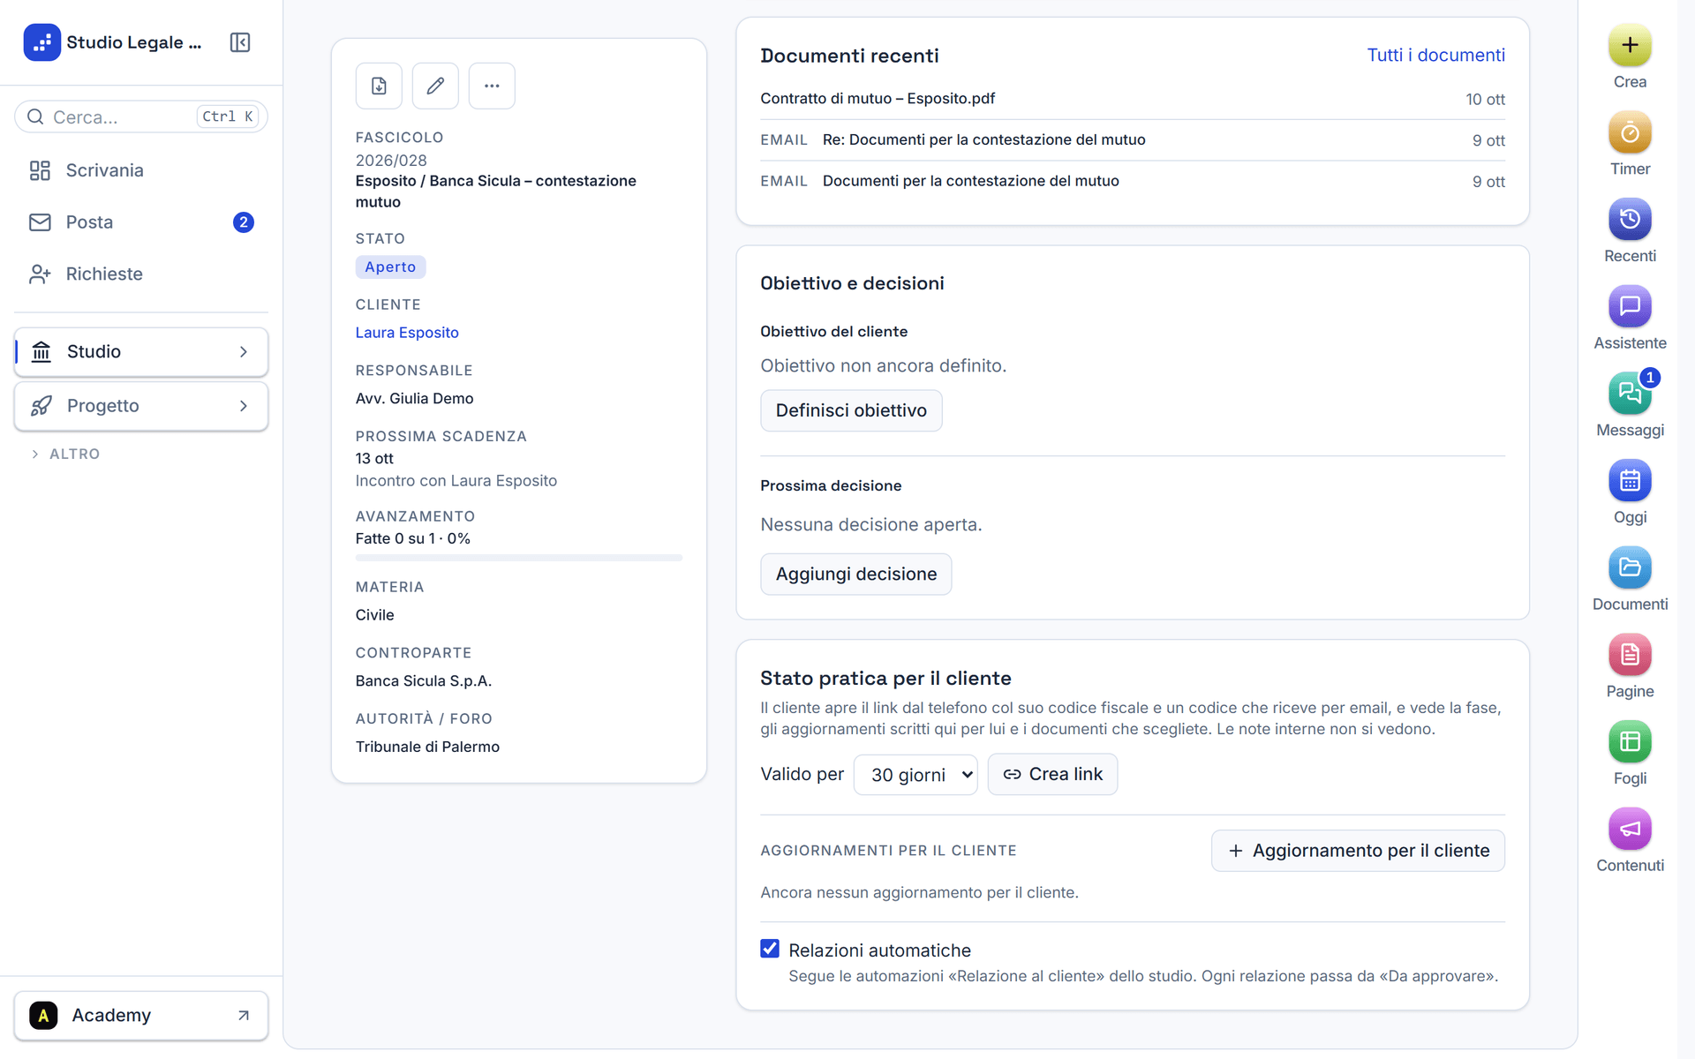
Task: Open the Academy external link
Action: tap(141, 1016)
